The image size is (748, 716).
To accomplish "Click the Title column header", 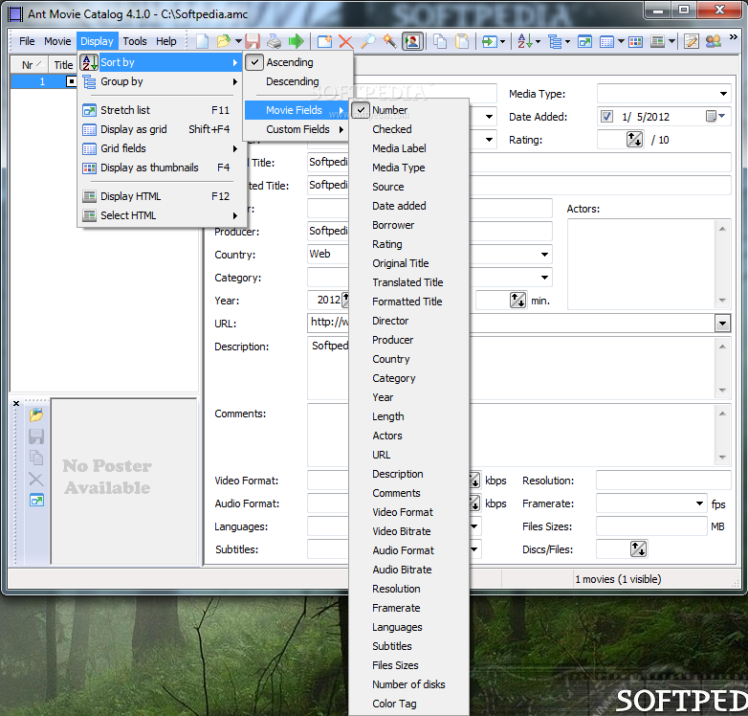I will click(63, 65).
